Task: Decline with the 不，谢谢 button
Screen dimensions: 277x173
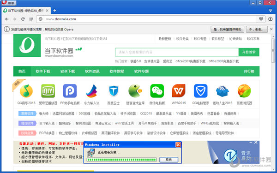Action: tap(257, 30)
